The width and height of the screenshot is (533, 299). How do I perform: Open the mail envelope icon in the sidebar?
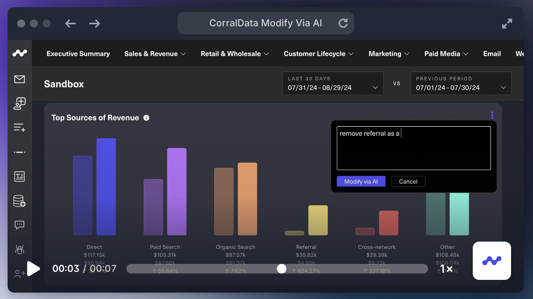(20, 79)
